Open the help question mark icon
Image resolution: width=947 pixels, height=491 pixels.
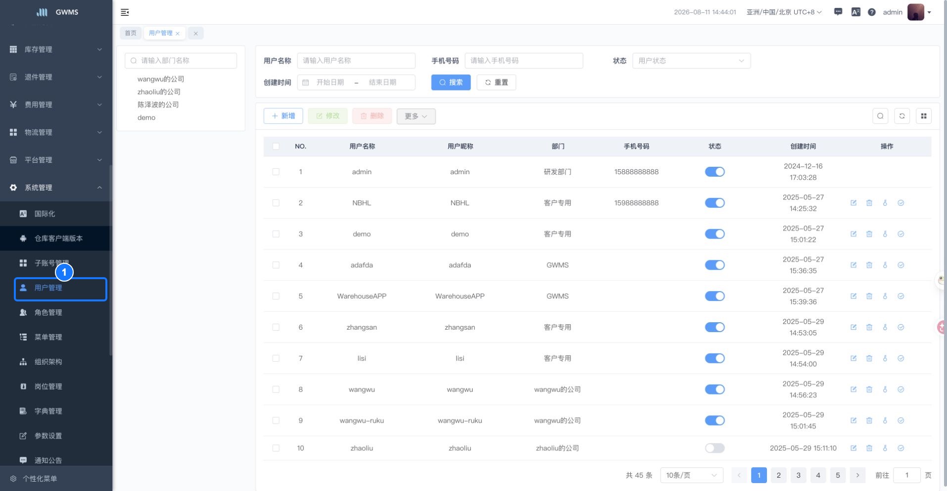pyautogui.click(x=872, y=12)
